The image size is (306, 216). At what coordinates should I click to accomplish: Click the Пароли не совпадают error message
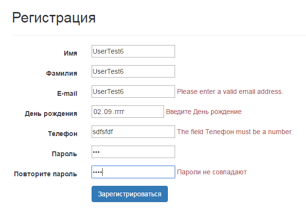click(x=212, y=172)
